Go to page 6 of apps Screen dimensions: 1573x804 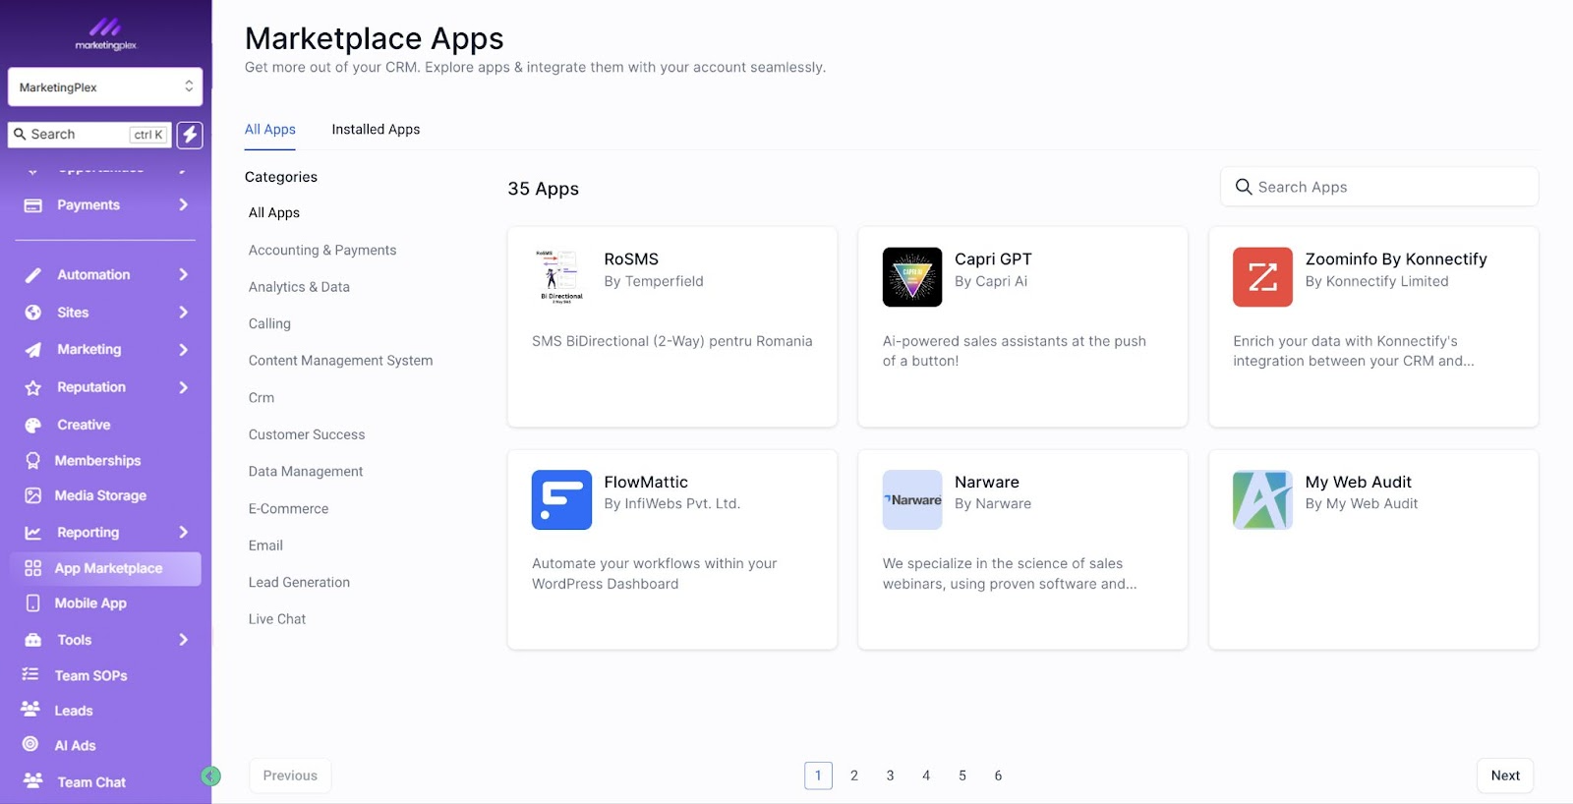(998, 775)
